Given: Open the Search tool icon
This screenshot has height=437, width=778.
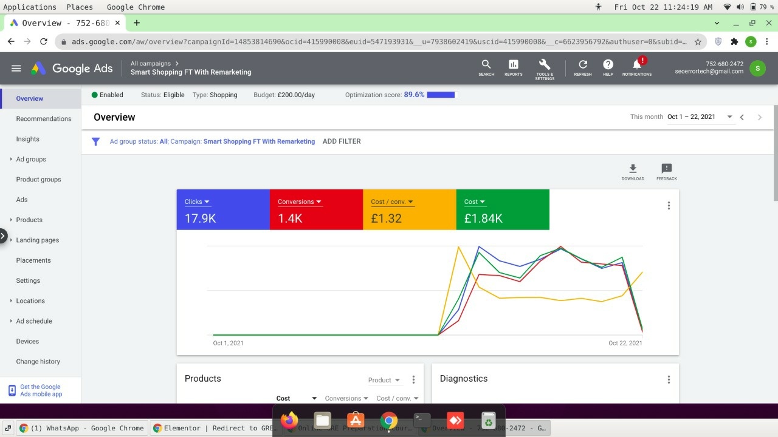Looking at the screenshot, I should [x=486, y=67].
